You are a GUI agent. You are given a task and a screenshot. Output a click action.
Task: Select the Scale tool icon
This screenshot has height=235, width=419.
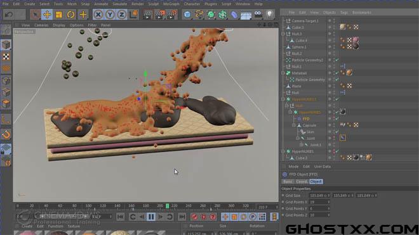point(59,15)
